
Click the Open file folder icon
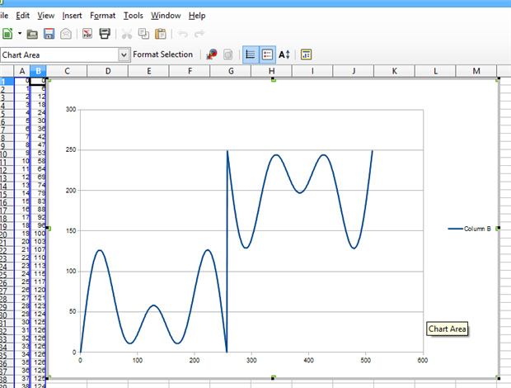(x=32, y=34)
